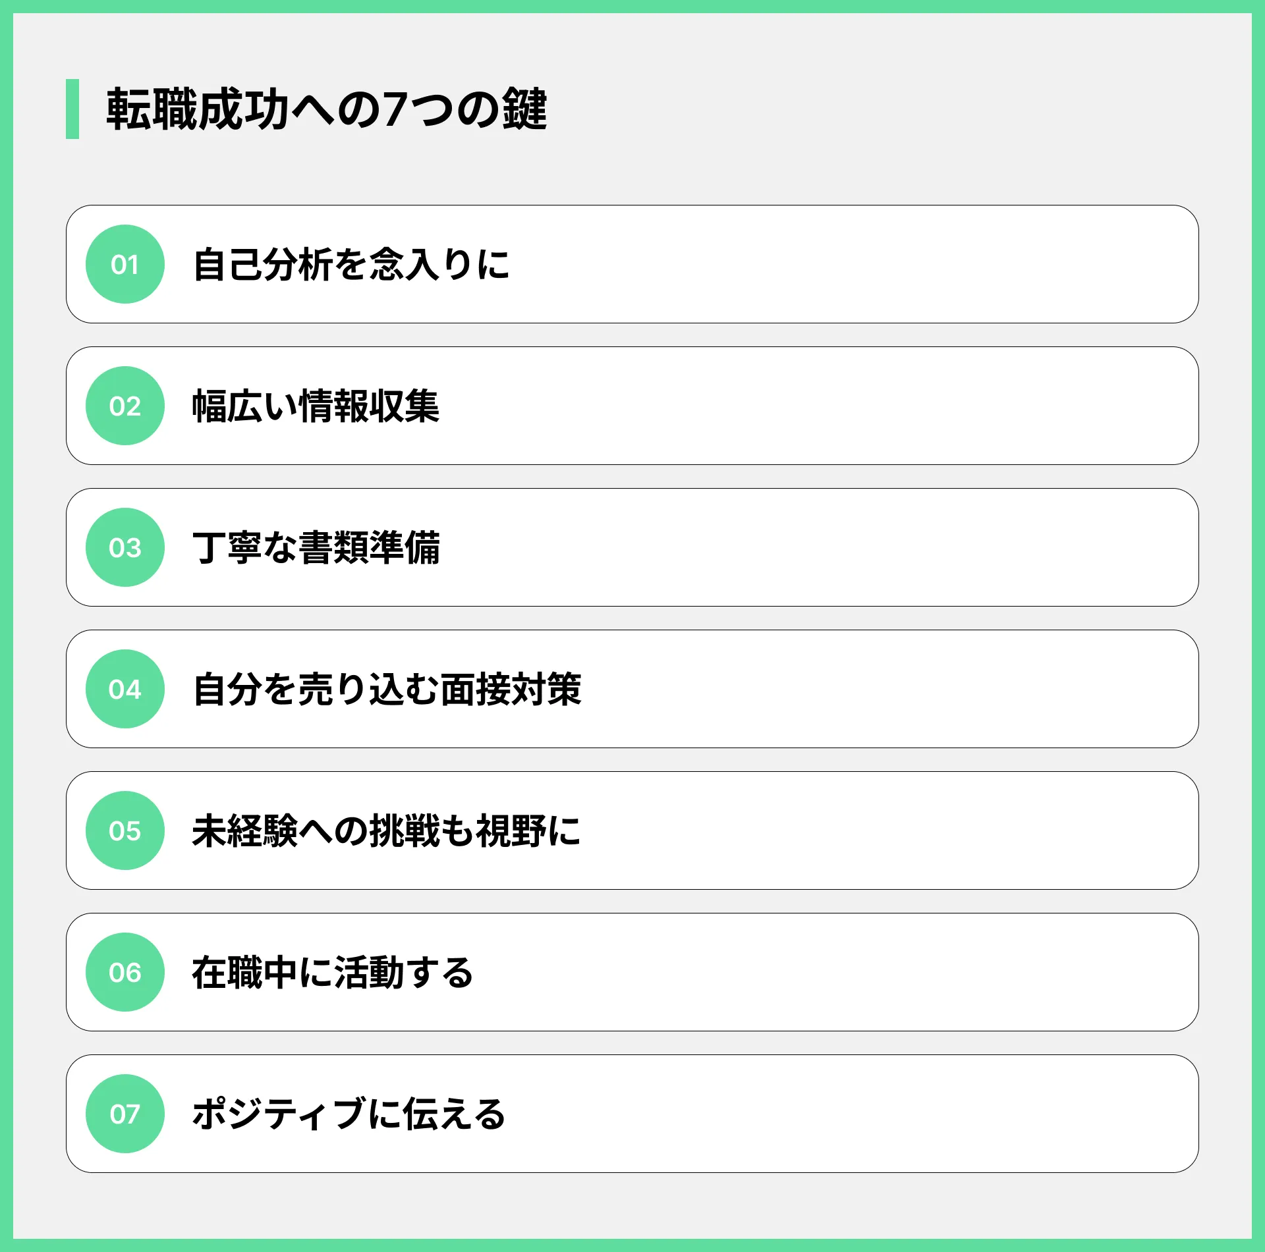This screenshot has width=1265, height=1252.
Task: Click the green accent bar beside title
Action: click(72, 109)
